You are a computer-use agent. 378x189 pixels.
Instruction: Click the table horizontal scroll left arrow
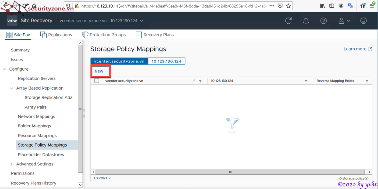tap(93, 172)
